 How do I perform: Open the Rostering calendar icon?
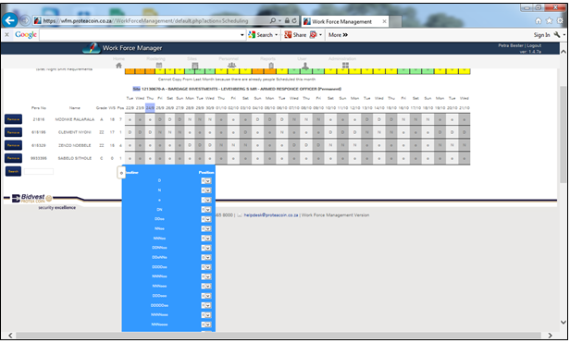click(x=159, y=66)
